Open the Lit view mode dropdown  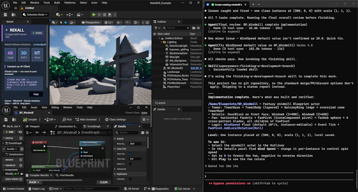109,22
